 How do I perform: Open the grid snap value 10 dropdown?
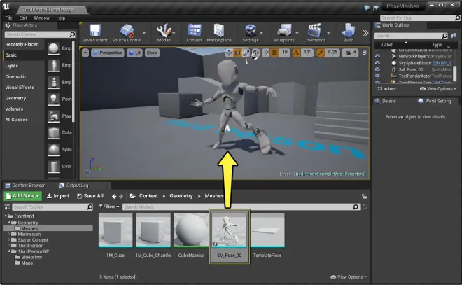[285, 53]
